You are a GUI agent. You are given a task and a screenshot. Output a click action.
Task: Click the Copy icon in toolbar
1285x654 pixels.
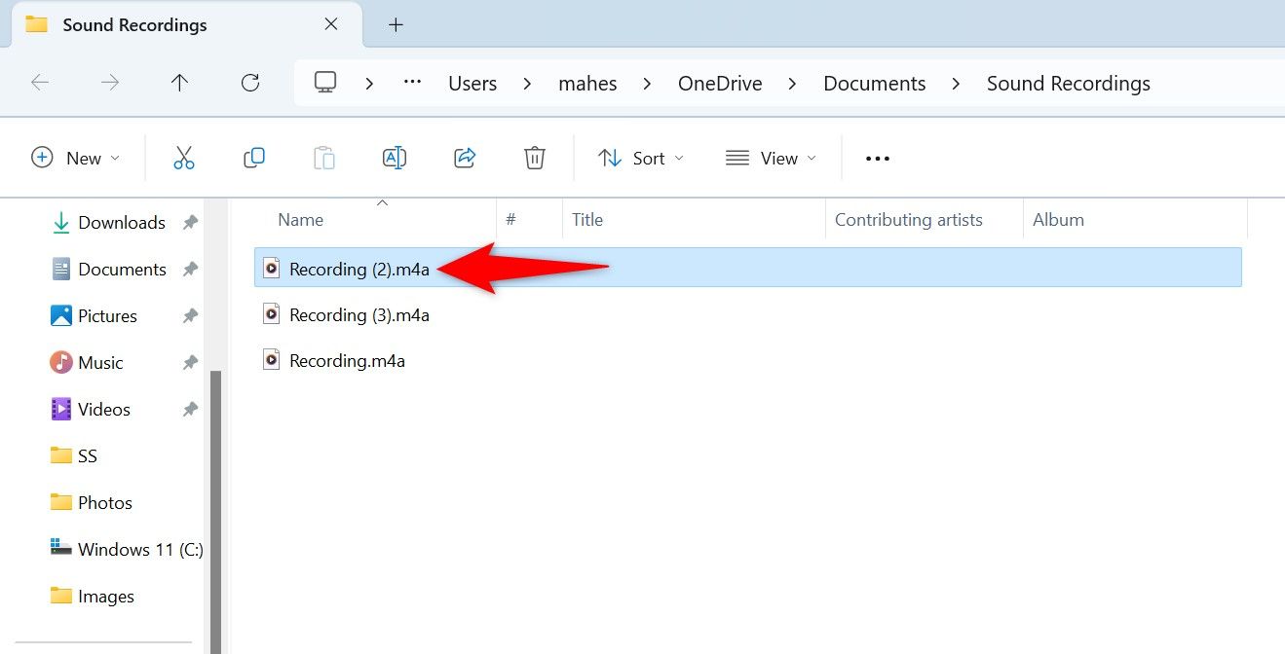[254, 158]
